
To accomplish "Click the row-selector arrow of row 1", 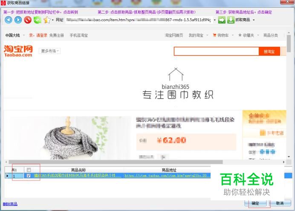I will click(x=7, y=176).
